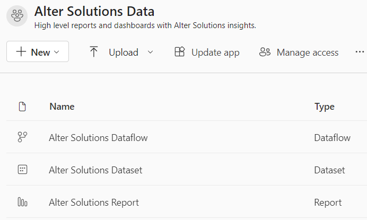Click the Alter Solutions workspace avatar icon
The width and height of the screenshot is (367, 220).
[17, 15]
